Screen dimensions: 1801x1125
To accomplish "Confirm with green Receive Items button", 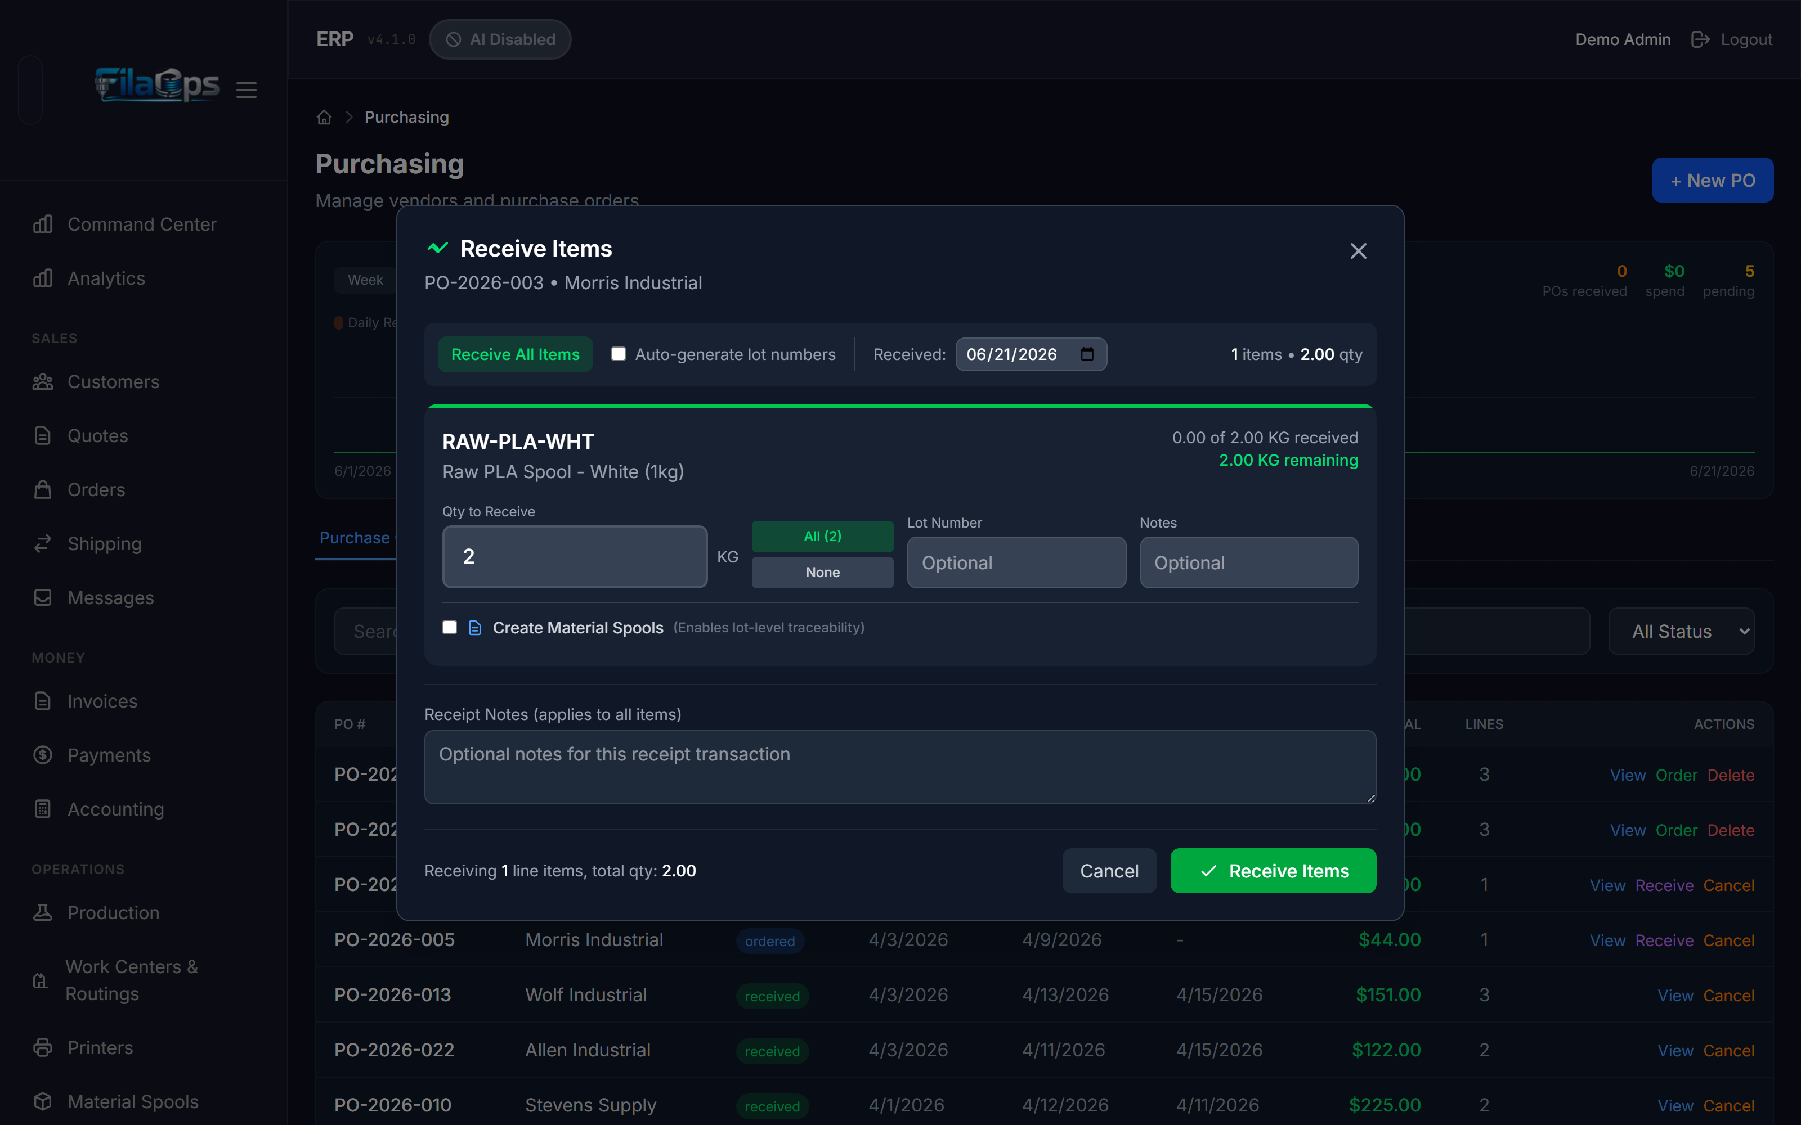I will (x=1273, y=871).
